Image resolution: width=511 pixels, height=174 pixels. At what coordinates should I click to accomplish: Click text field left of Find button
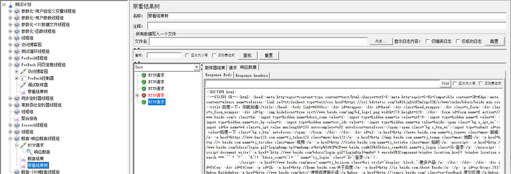tap(322, 83)
